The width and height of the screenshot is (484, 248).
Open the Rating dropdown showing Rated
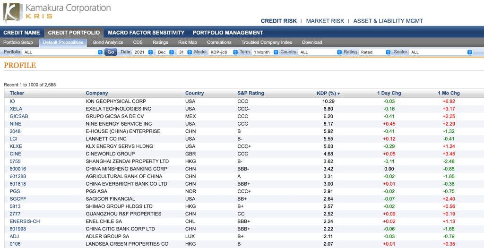[x=375, y=52]
